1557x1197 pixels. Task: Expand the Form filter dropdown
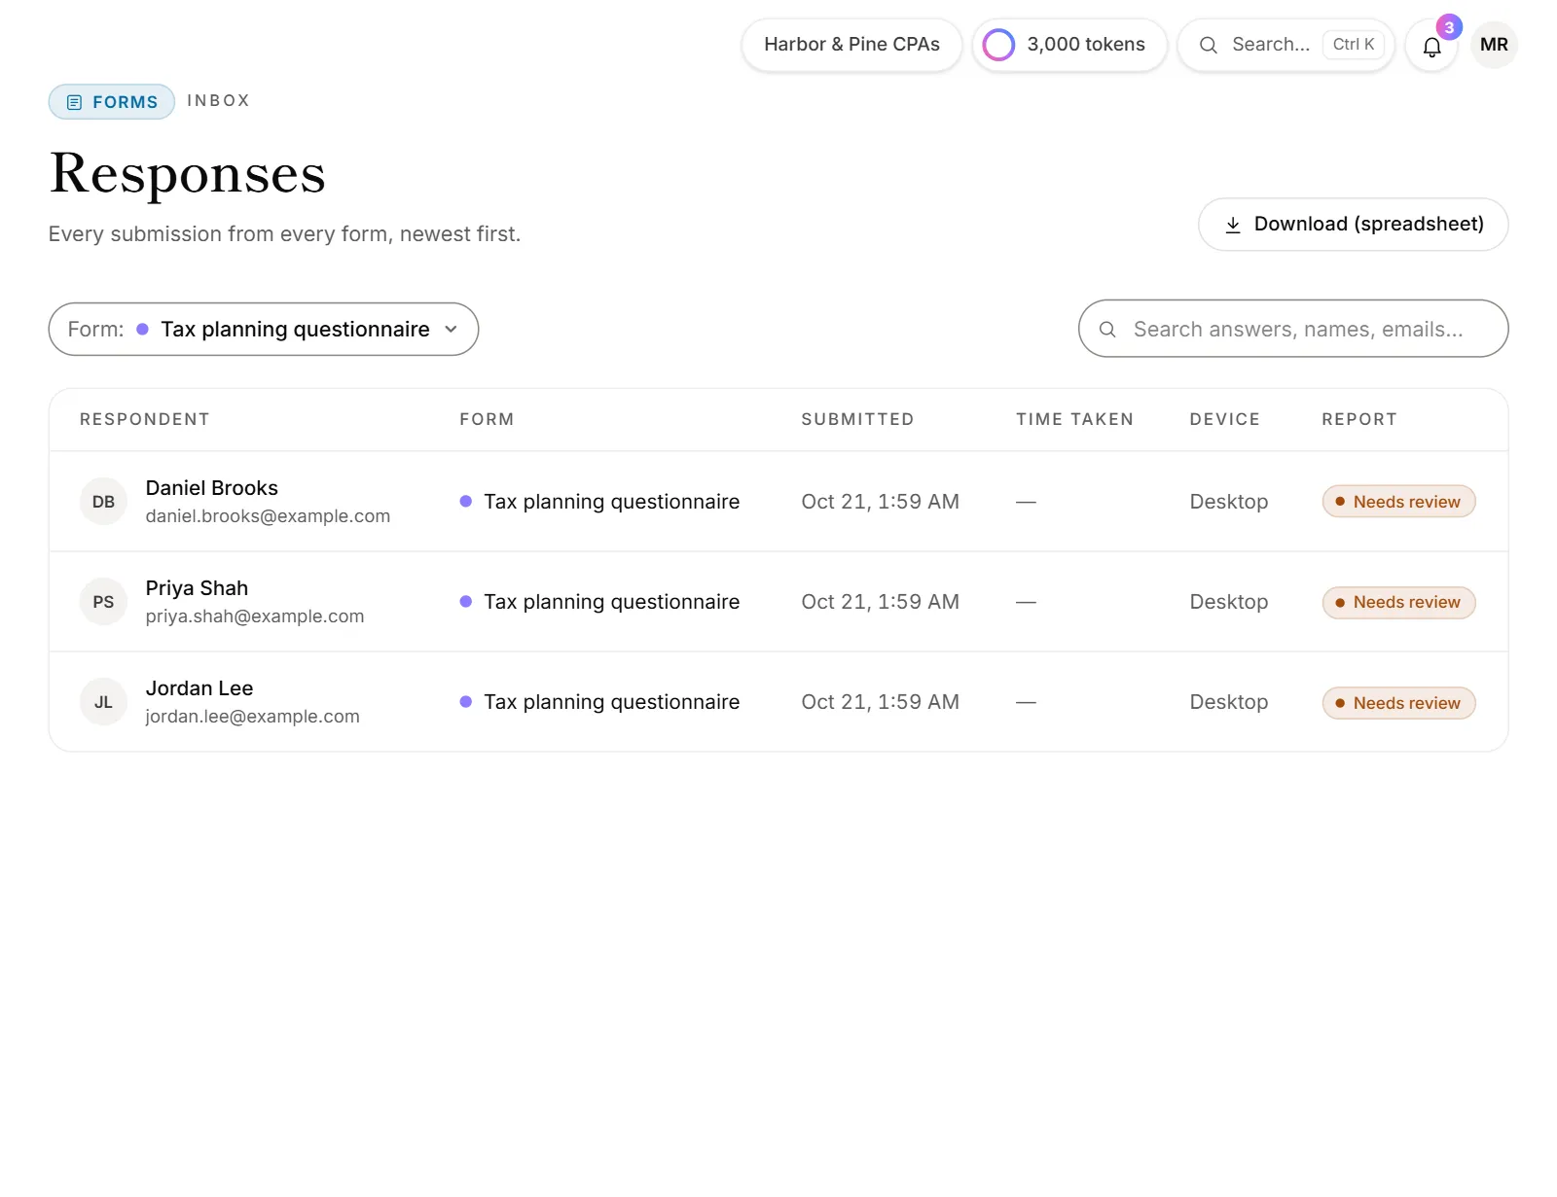click(264, 330)
